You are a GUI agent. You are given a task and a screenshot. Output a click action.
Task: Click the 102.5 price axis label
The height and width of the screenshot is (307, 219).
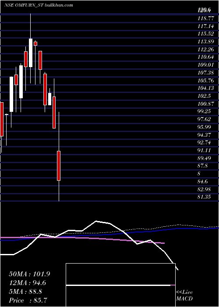(x=204, y=96)
